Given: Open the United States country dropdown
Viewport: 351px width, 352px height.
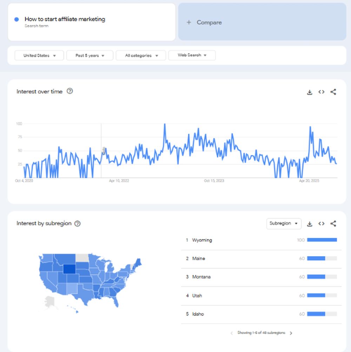Looking at the screenshot, I should click(x=39, y=55).
